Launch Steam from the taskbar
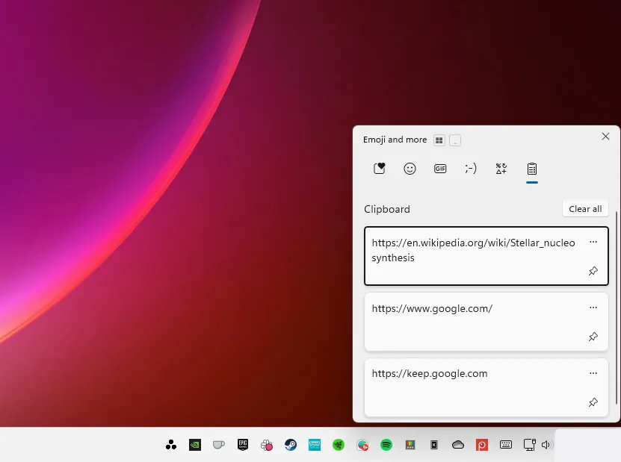This screenshot has width=621, height=462. point(291,444)
